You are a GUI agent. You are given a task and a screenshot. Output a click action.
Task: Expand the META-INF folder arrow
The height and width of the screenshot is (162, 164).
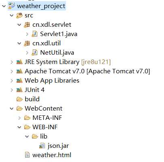coord(19,118)
